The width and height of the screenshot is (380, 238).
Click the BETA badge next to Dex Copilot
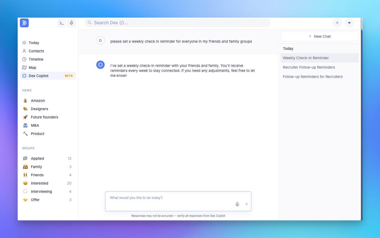pos(69,76)
